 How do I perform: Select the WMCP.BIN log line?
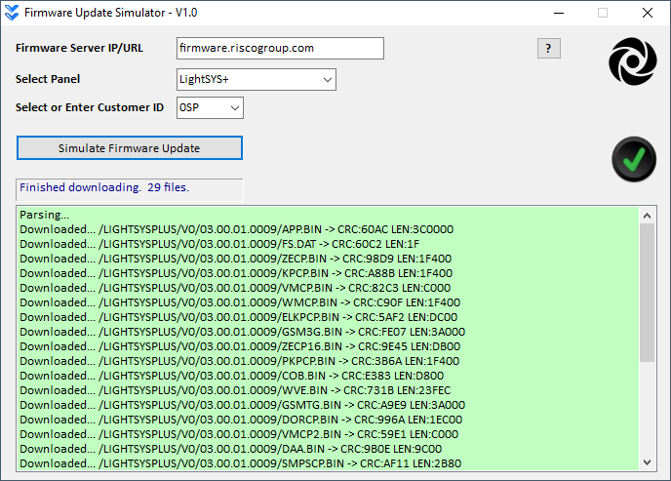pyautogui.click(x=240, y=302)
